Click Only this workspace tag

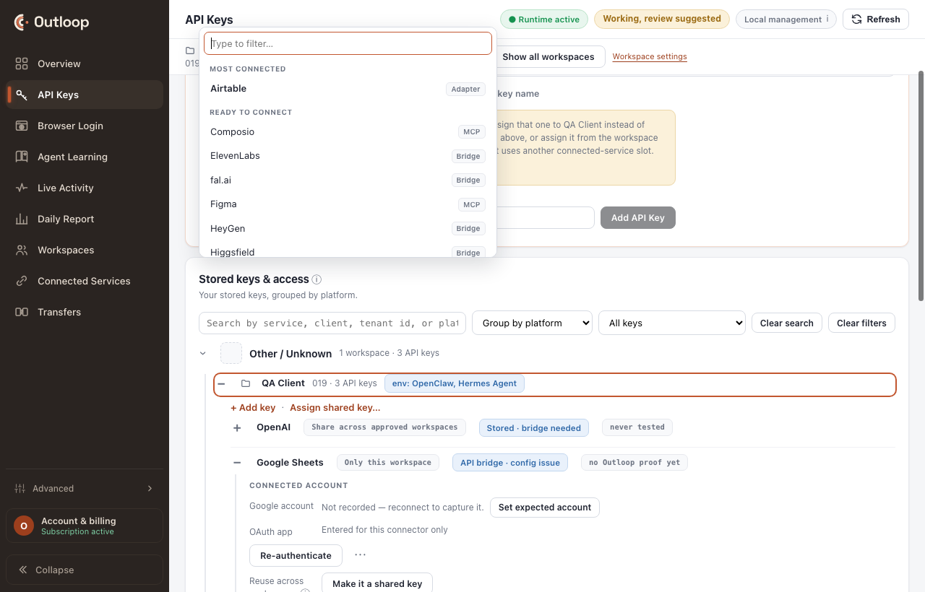[x=388, y=462]
